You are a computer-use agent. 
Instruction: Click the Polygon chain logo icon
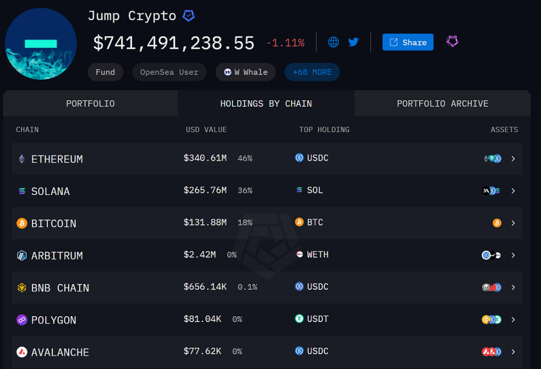(x=22, y=320)
